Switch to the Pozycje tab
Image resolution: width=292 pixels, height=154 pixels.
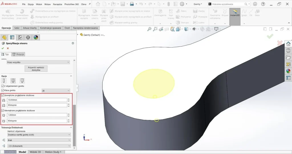pos(18,54)
